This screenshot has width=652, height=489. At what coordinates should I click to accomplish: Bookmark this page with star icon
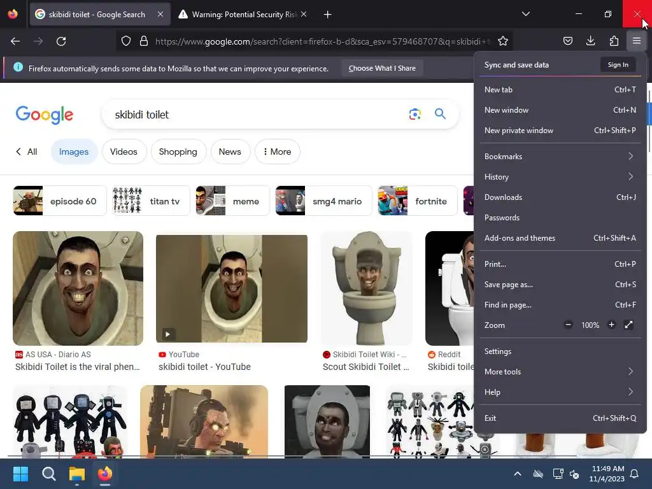point(503,41)
